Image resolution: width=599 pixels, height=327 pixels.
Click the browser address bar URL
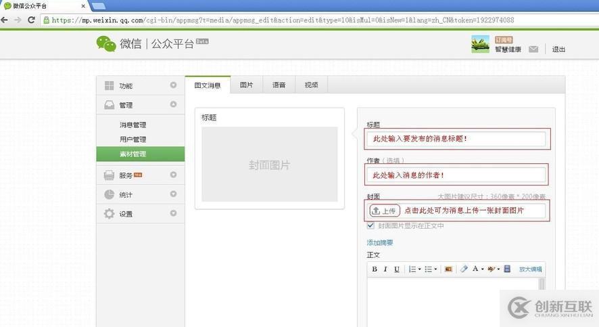[283, 20]
